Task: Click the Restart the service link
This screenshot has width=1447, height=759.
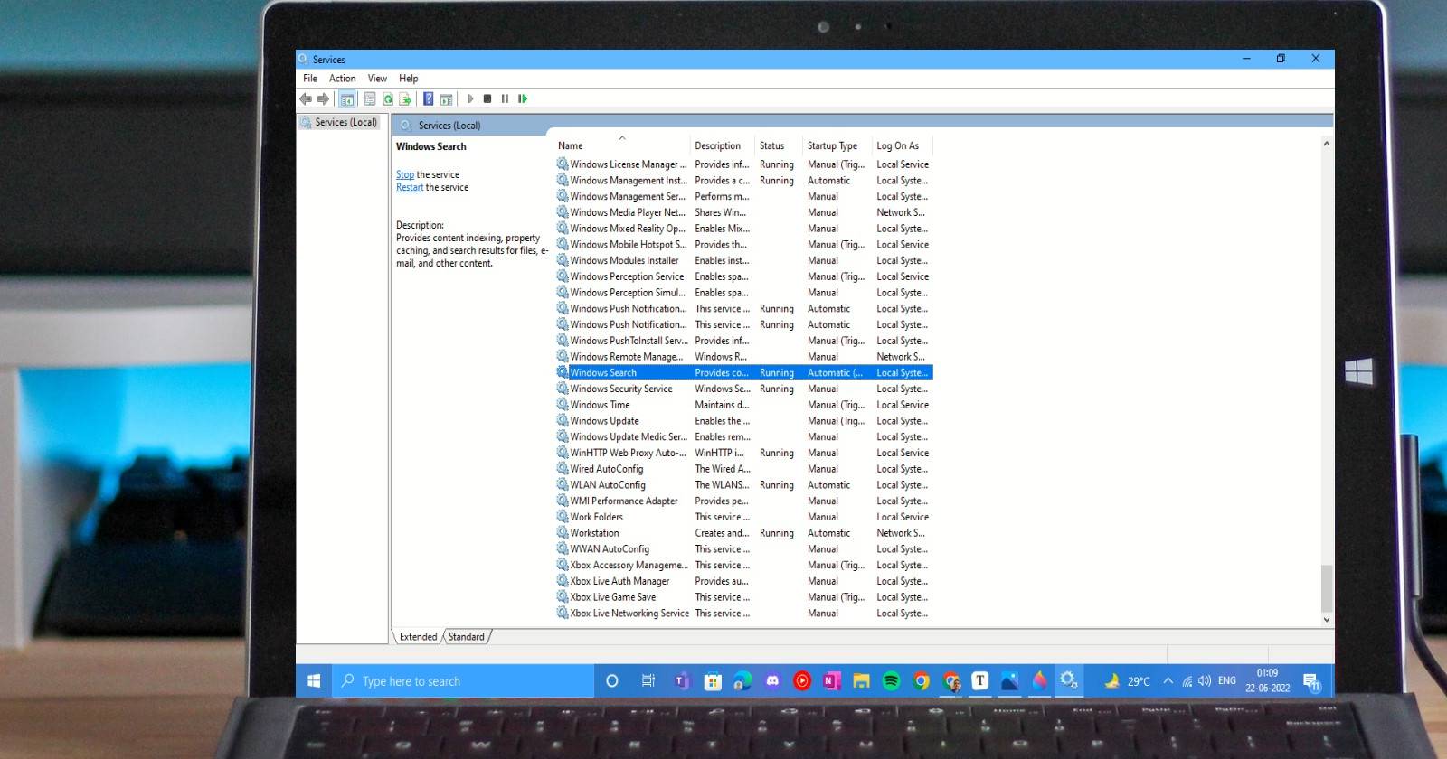Action: point(409,187)
